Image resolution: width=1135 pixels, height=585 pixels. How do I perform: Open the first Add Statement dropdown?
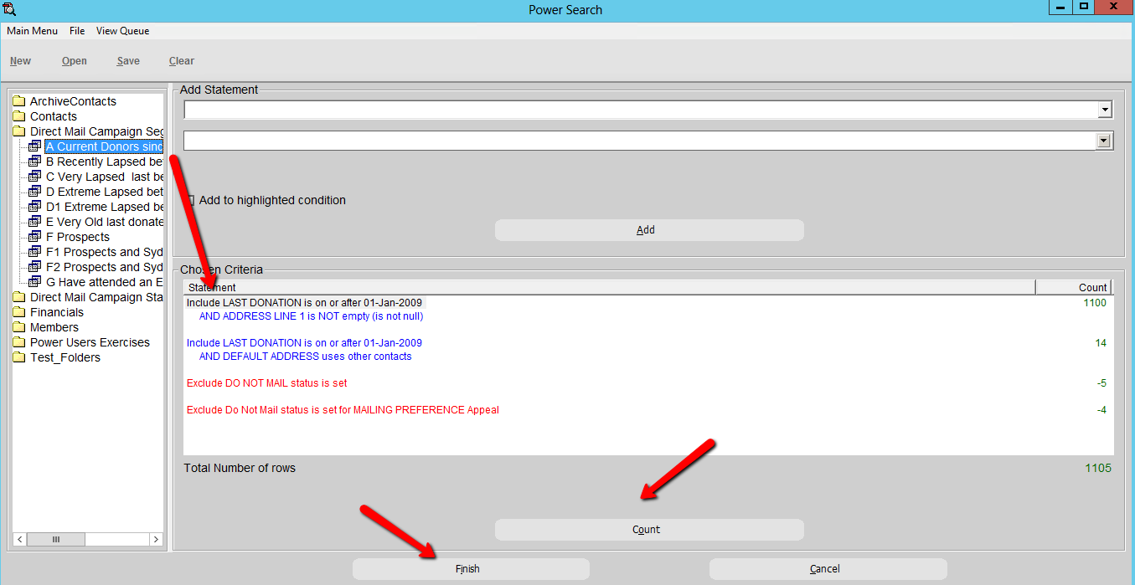point(1106,110)
